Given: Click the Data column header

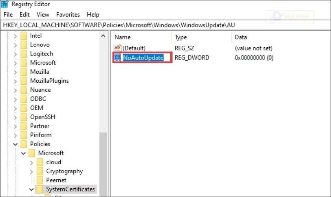Looking at the screenshot, I should point(241,37).
